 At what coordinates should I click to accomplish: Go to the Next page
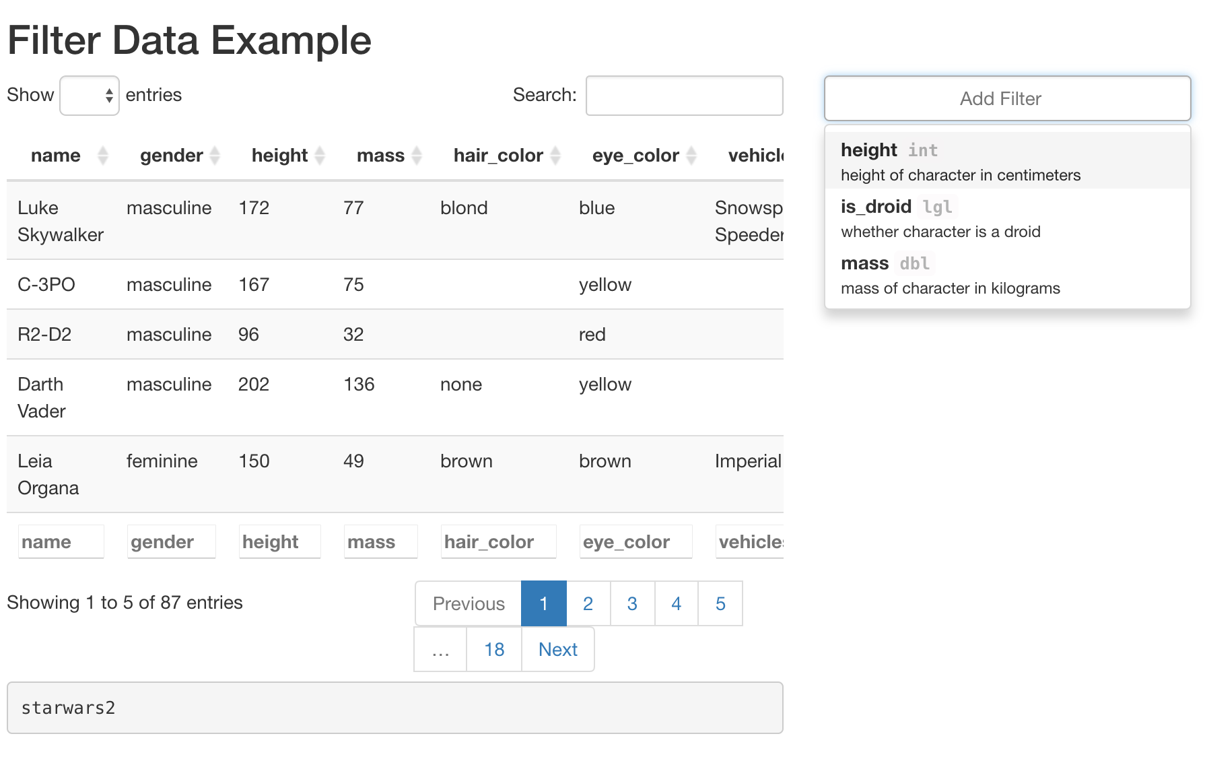pos(557,649)
